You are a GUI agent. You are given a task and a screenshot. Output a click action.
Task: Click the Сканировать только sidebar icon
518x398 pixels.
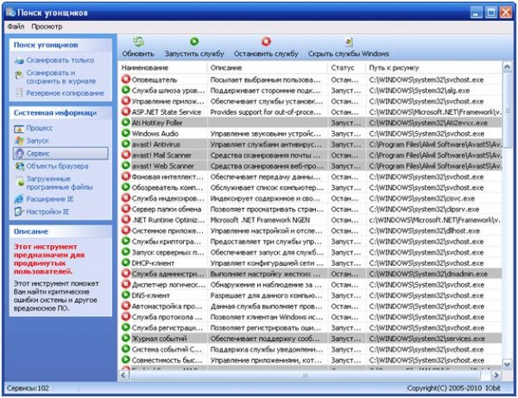point(20,60)
